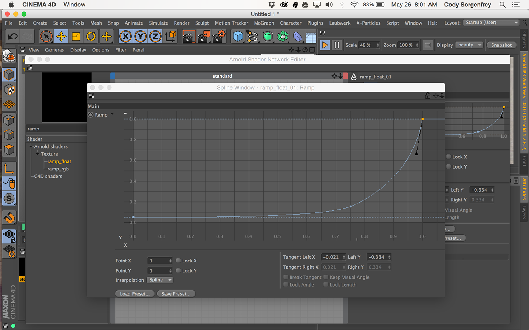Click the Arnold IPR play button

[325, 45]
